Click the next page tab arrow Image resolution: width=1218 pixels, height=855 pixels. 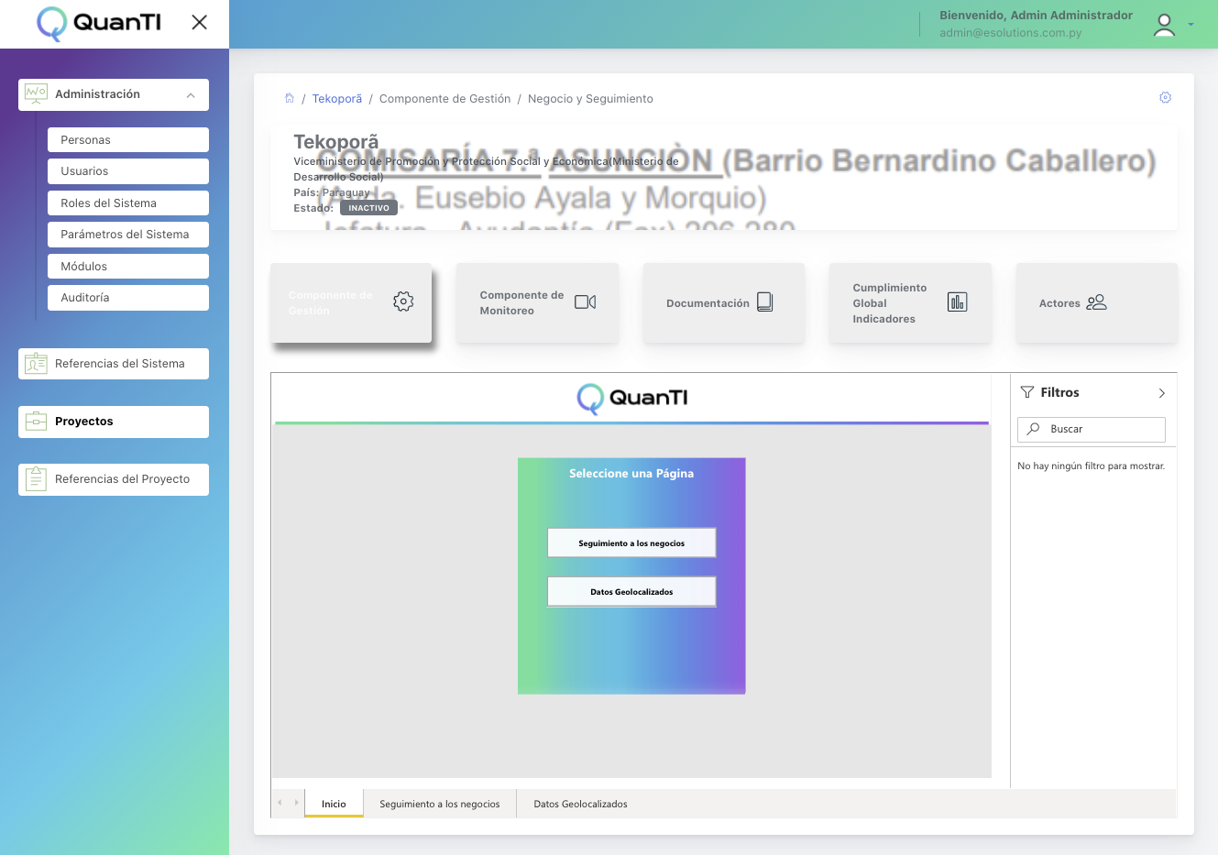tap(296, 803)
